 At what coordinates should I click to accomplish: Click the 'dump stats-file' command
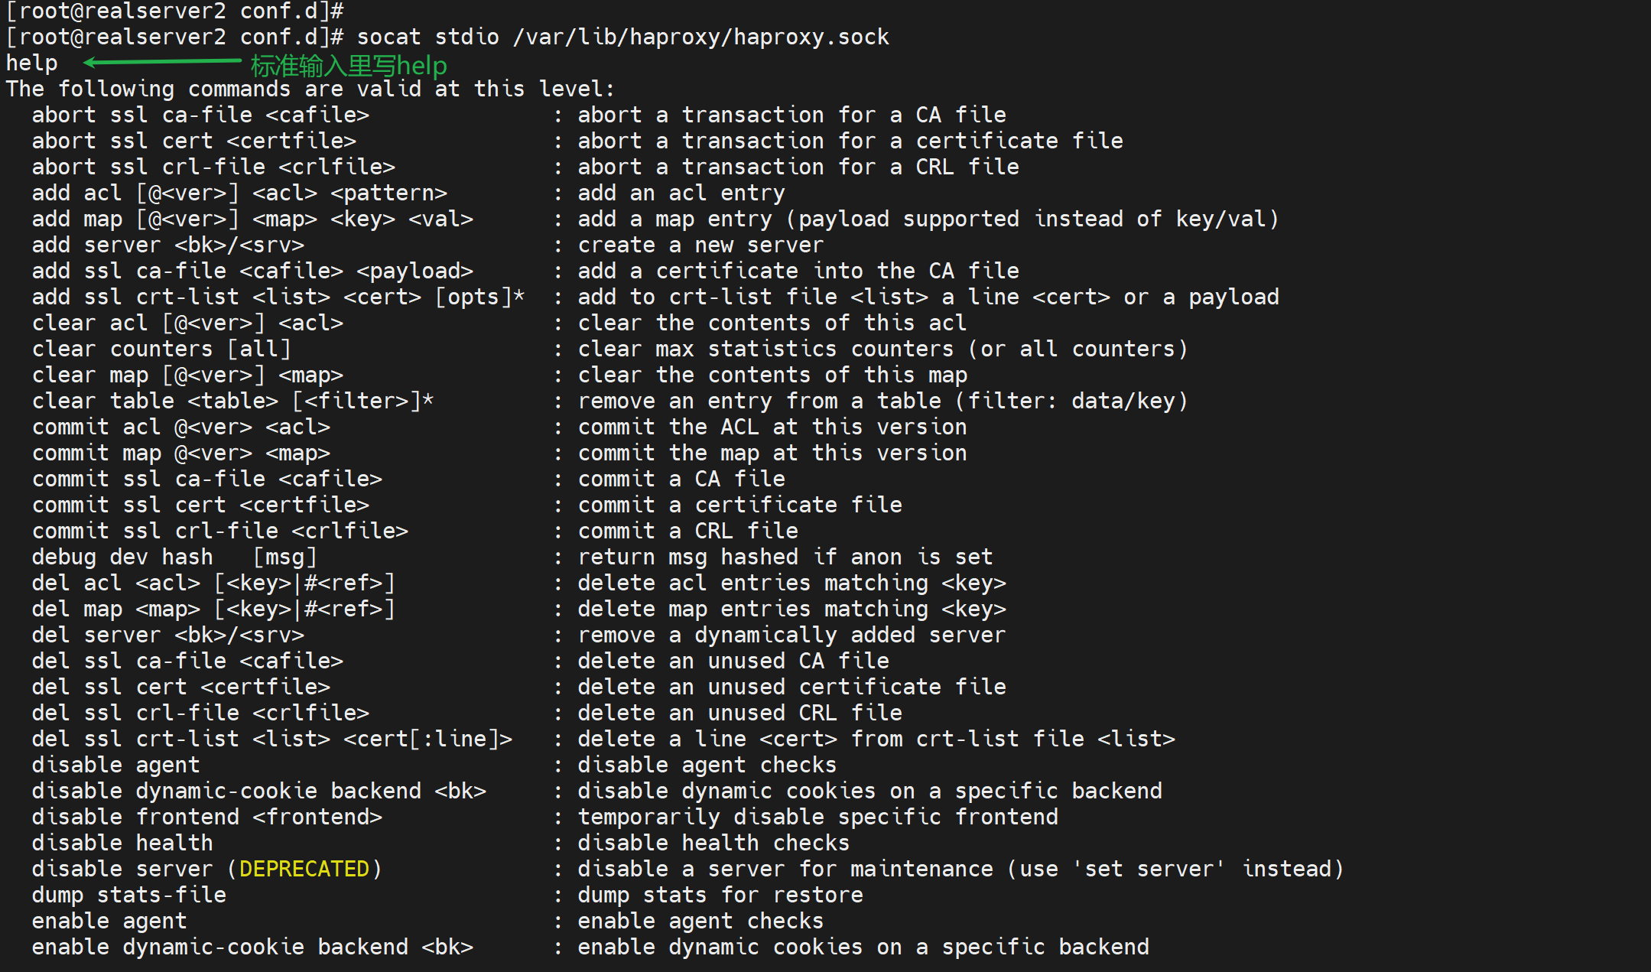click(x=129, y=895)
